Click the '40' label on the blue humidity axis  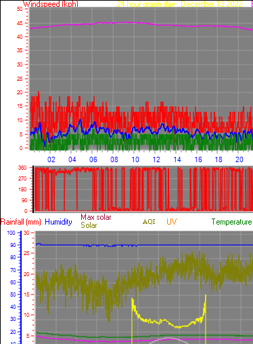[13, 307]
